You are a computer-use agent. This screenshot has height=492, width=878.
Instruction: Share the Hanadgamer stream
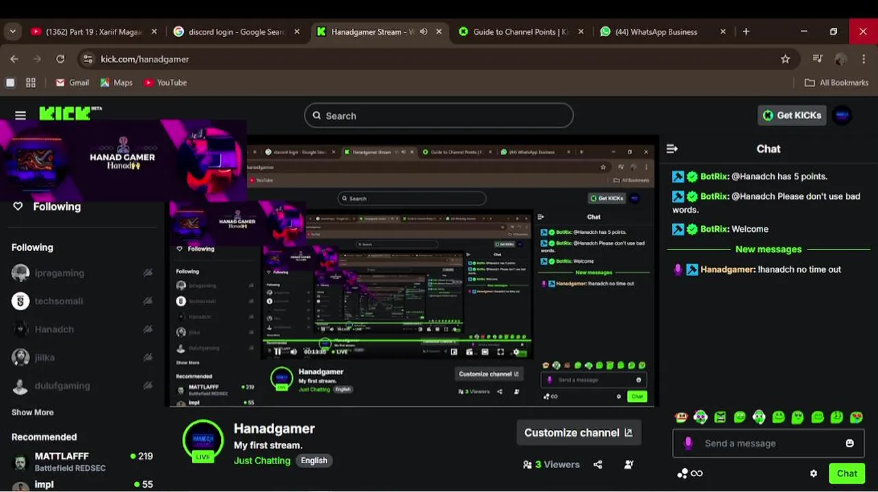[x=598, y=465]
